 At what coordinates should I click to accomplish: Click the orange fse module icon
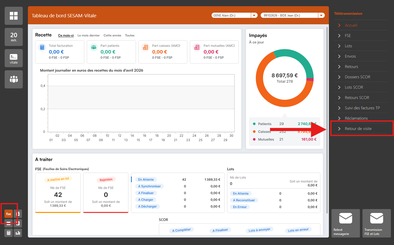tap(9, 214)
